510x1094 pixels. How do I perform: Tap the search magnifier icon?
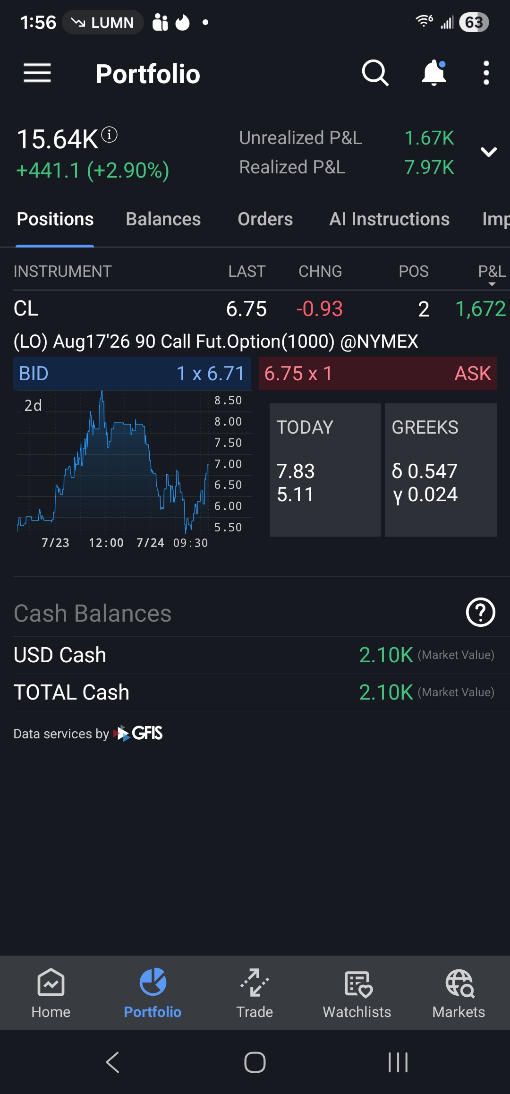click(x=375, y=73)
